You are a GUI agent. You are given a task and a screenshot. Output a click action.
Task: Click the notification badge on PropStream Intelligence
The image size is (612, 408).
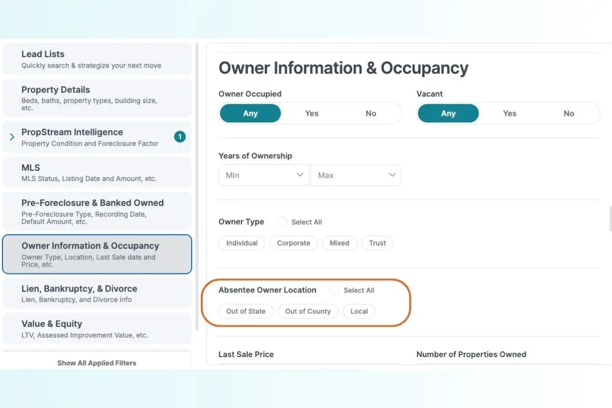pyautogui.click(x=179, y=137)
